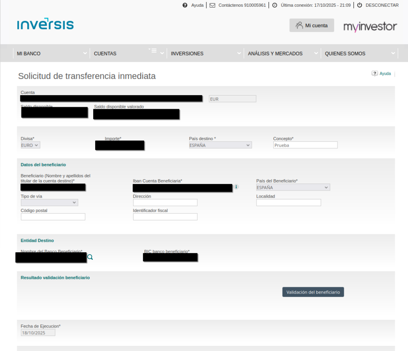
Task: Click the IBAN info icon
Action: click(x=236, y=186)
